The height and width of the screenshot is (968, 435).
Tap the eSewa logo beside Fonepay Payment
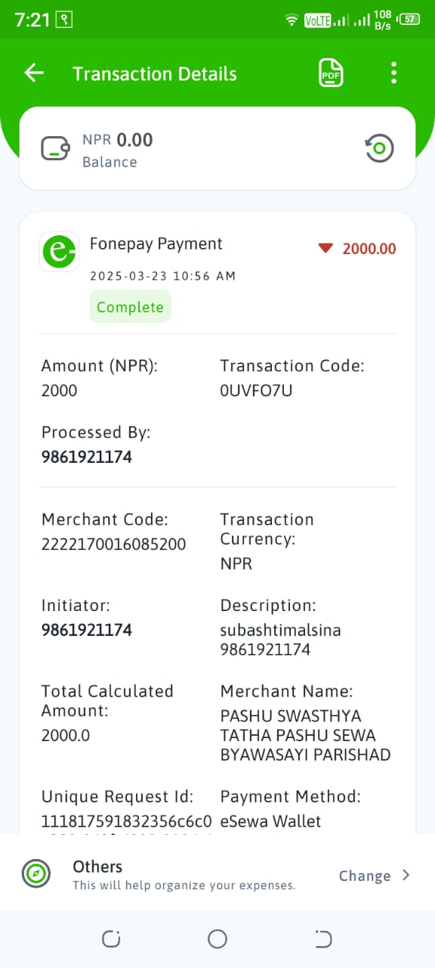click(59, 251)
